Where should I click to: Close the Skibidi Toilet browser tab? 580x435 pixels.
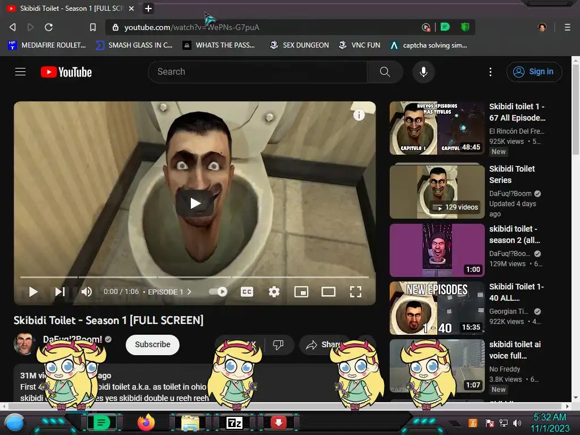131,8
